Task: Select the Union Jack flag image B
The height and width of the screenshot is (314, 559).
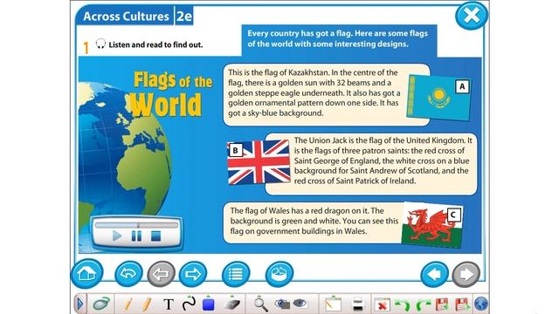Action: click(x=259, y=162)
